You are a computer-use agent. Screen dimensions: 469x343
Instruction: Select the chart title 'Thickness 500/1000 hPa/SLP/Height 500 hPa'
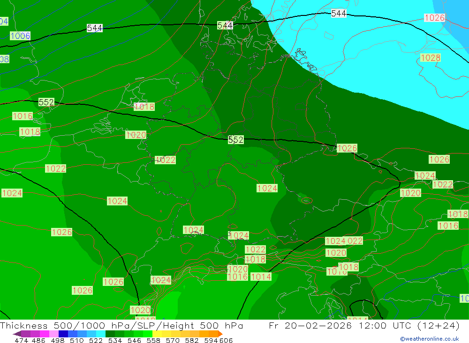pos(121,325)
